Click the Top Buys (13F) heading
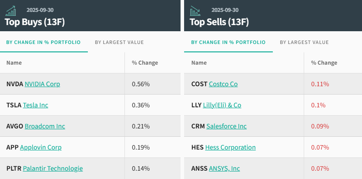Image resolution: width=362 pixels, height=179 pixels. tap(35, 22)
